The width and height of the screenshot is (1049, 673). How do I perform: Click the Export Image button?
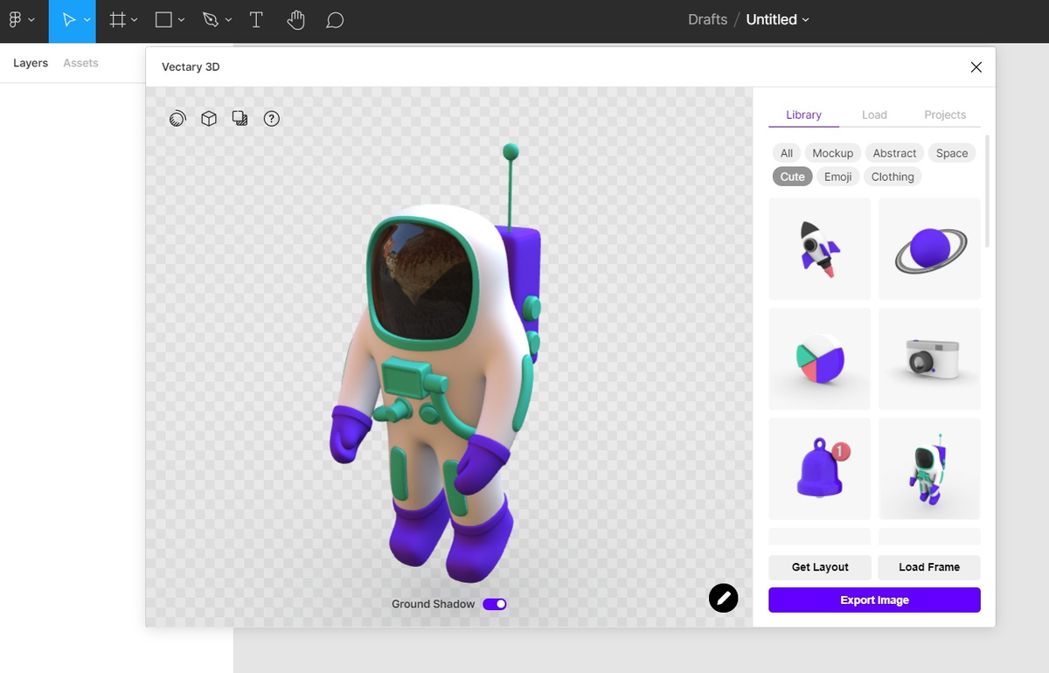pos(874,600)
